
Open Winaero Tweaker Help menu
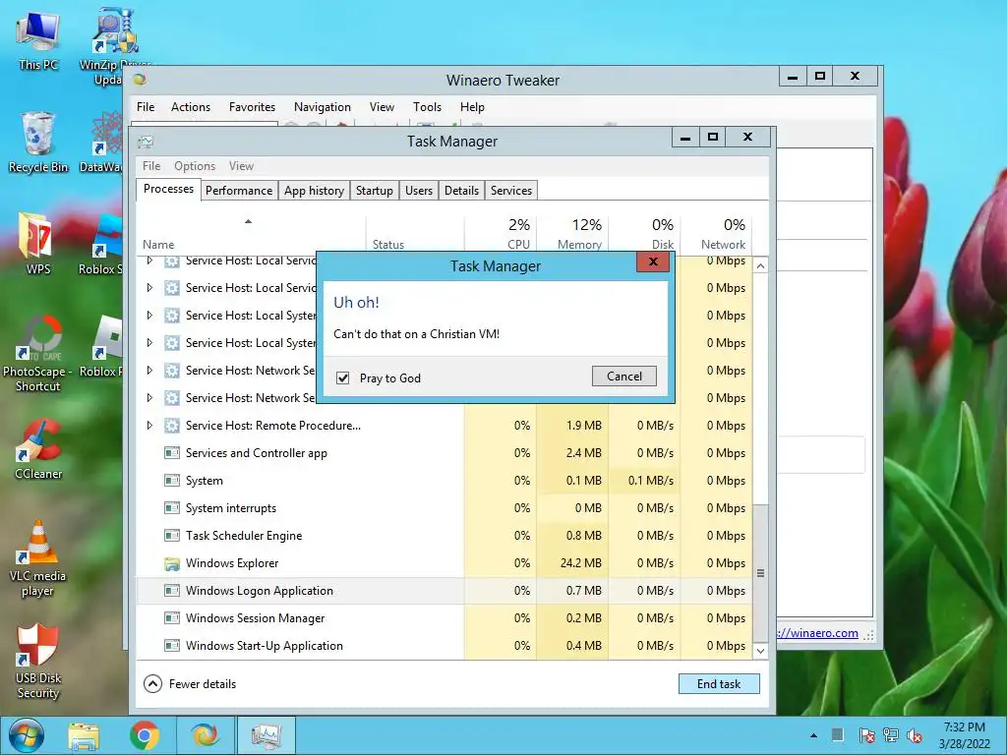tap(472, 107)
